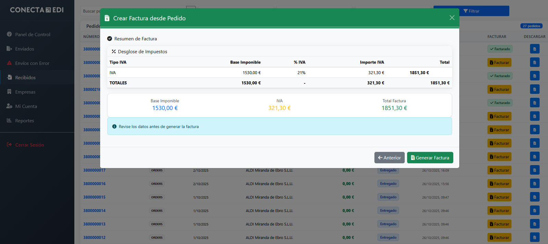Open the Empresas page
548x244 pixels.
coord(25,92)
